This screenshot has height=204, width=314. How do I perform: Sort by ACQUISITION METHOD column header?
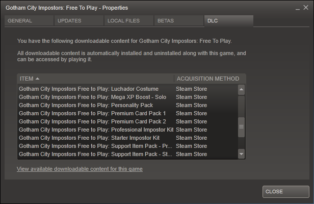point(210,79)
